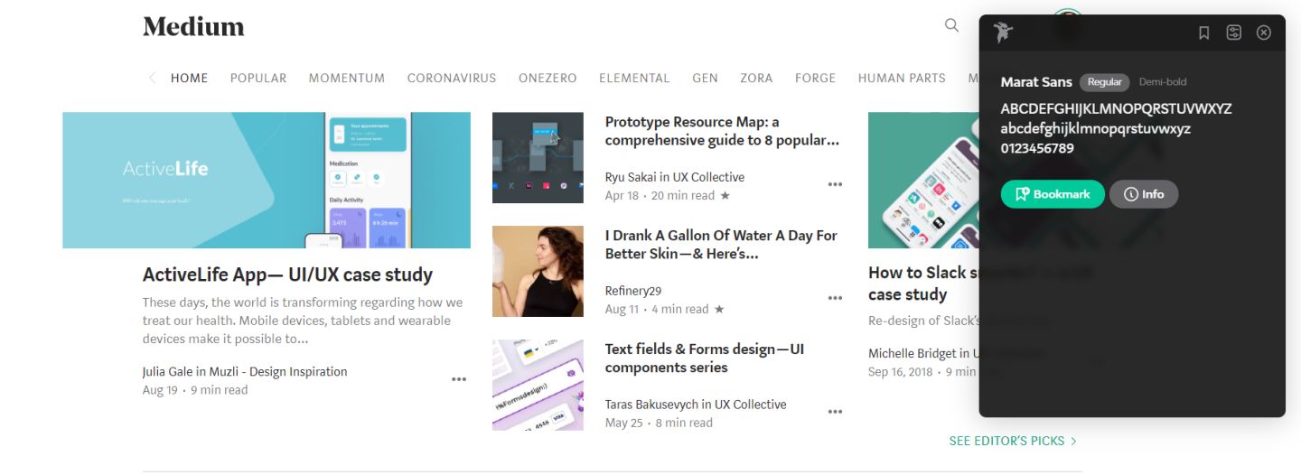Viewport: 1301px width, 475px height.
Task: Click the Medium logo
Action: coord(193,27)
